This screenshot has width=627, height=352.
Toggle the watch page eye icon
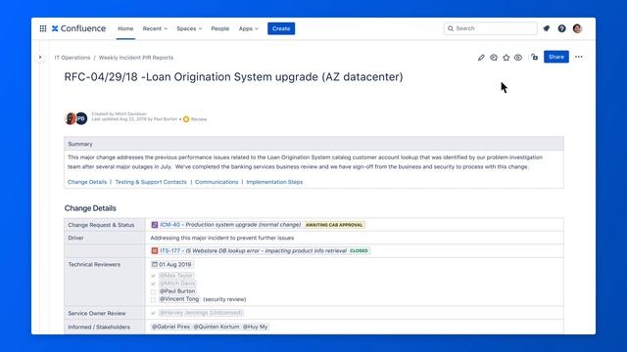pos(518,58)
